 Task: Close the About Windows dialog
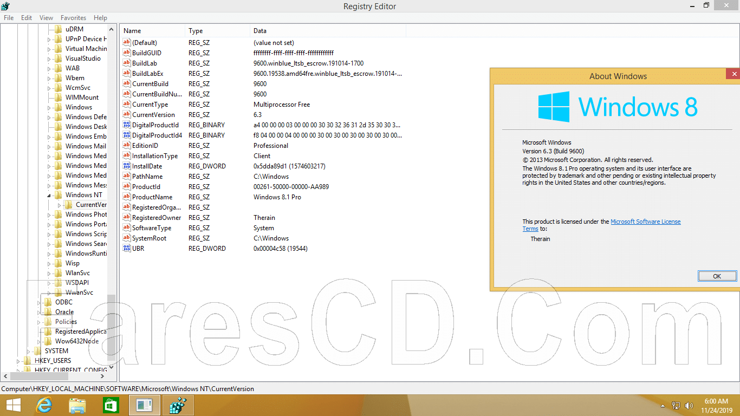point(734,74)
